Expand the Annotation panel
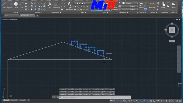The image size is (183, 103). 56,12
